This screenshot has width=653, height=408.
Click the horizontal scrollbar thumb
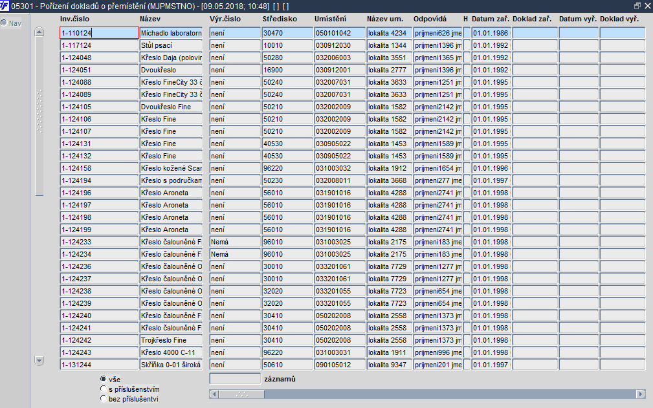[x=241, y=394]
